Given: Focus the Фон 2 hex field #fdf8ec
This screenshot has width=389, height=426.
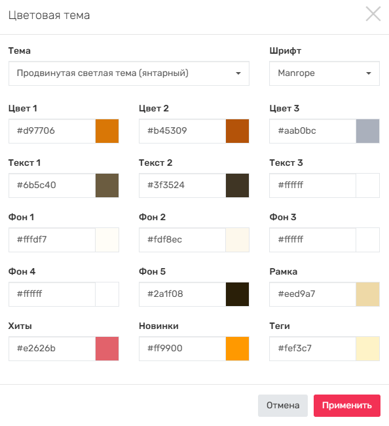Looking at the screenshot, I should [183, 240].
